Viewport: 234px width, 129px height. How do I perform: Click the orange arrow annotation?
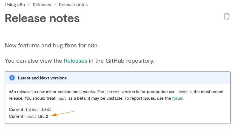[x=63, y=113]
